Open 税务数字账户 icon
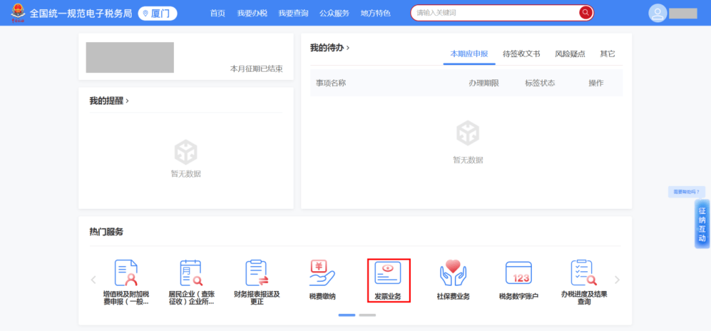 pos(518,273)
